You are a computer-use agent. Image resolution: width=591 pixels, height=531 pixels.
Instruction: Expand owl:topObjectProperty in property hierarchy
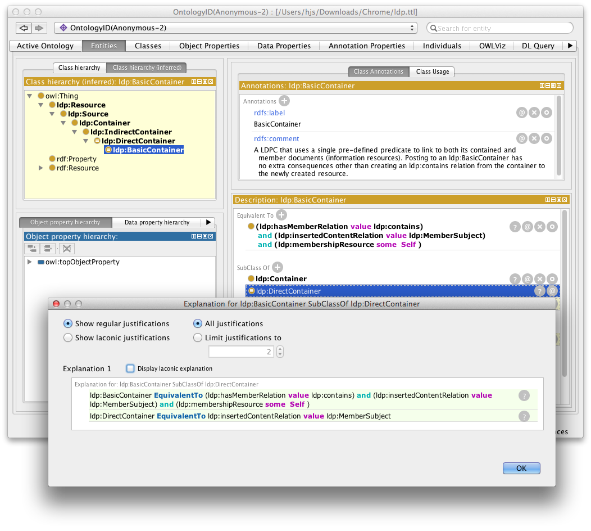pyautogui.click(x=29, y=262)
